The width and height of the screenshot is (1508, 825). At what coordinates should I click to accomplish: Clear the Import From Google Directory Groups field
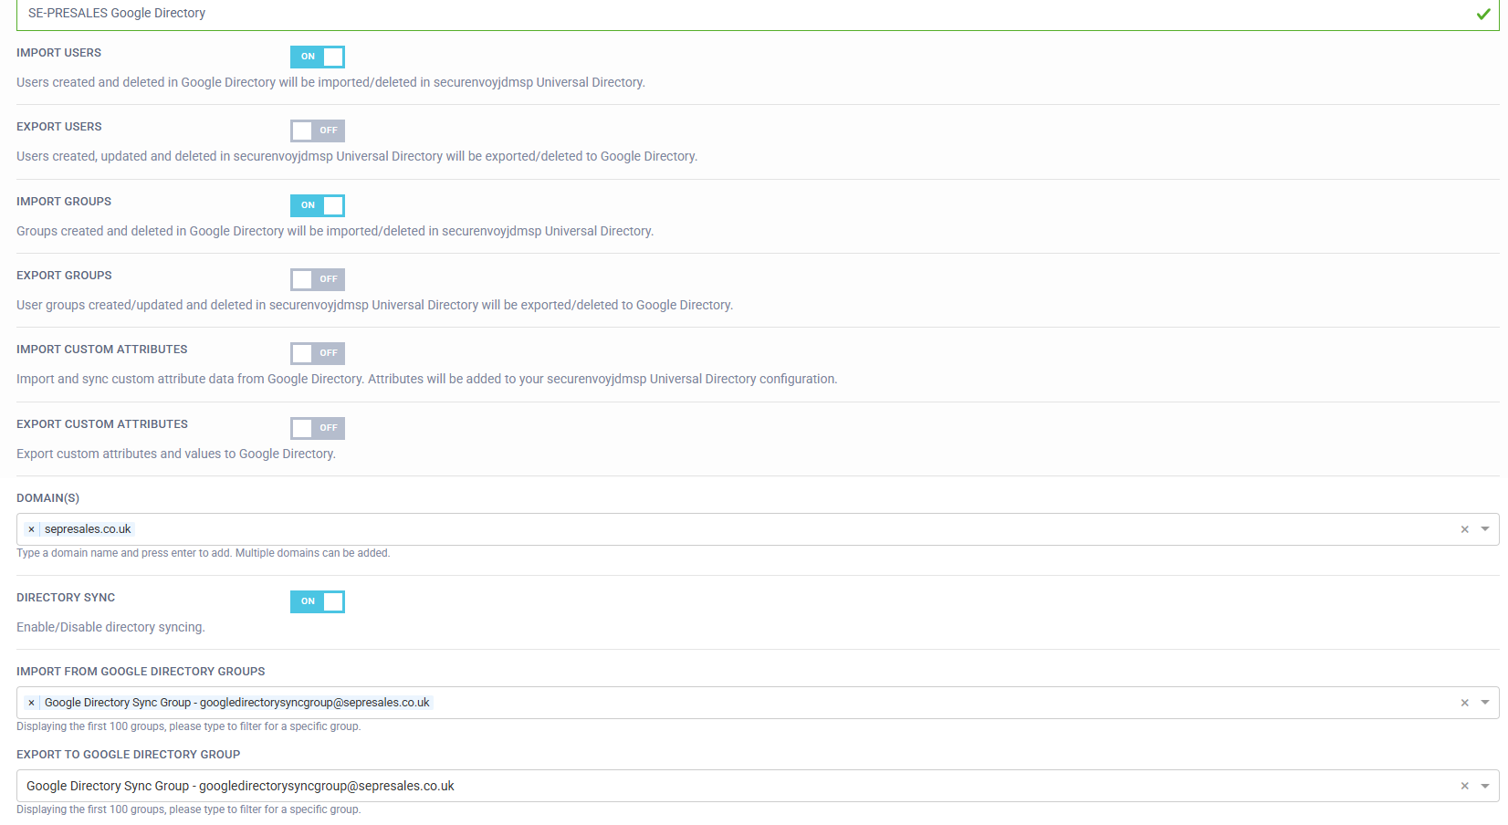pos(1463,702)
